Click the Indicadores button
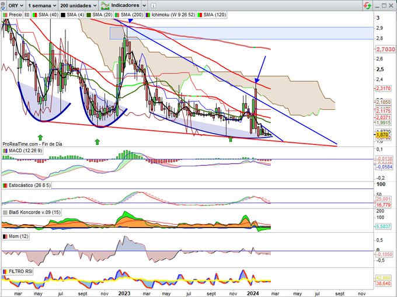 [x=120, y=5]
